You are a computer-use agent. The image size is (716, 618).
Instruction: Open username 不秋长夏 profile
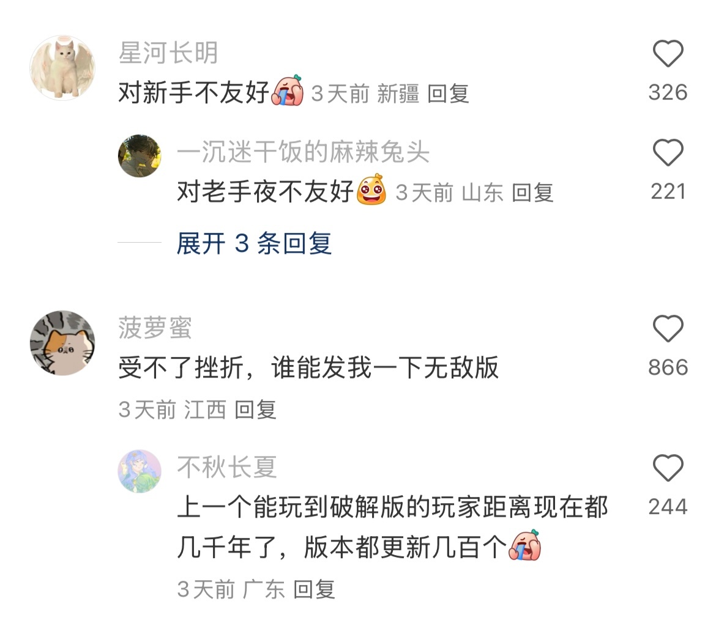[227, 468]
